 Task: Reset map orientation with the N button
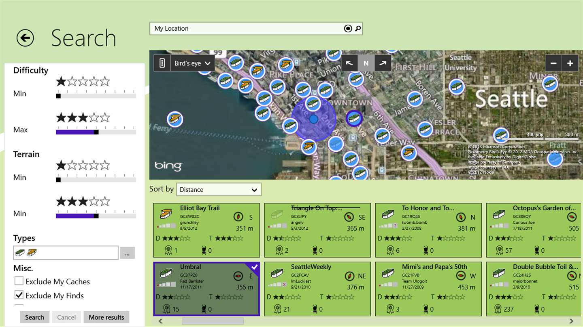click(x=366, y=63)
